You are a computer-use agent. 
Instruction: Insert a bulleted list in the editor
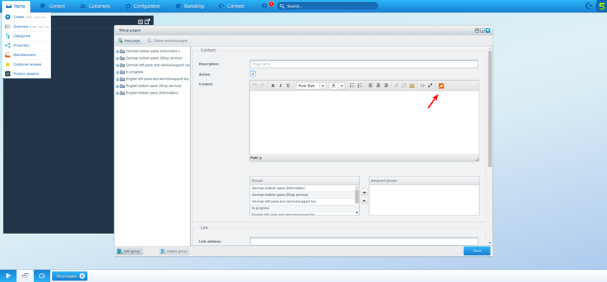pyautogui.click(x=352, y=85)
